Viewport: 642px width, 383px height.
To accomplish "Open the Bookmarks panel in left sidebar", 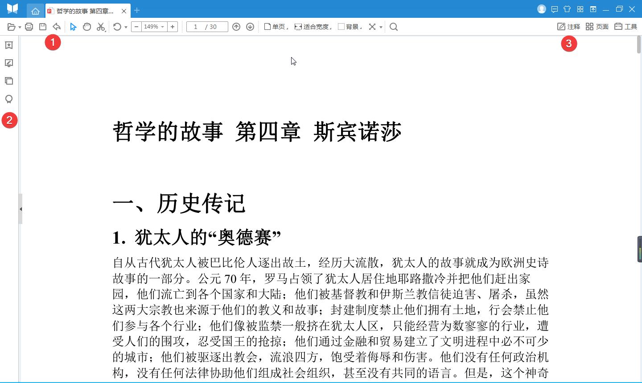I will tap(9, 45).
